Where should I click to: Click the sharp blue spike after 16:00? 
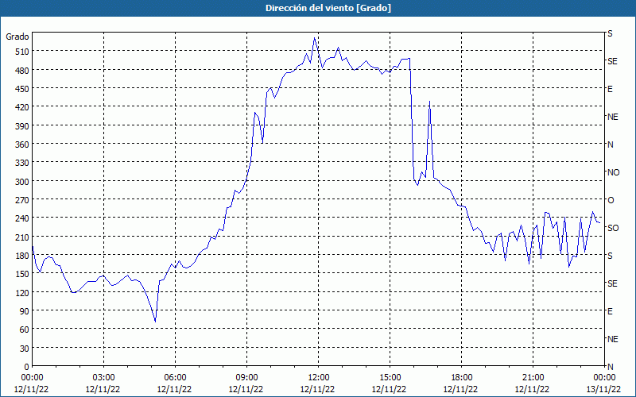tap(429, 102)
